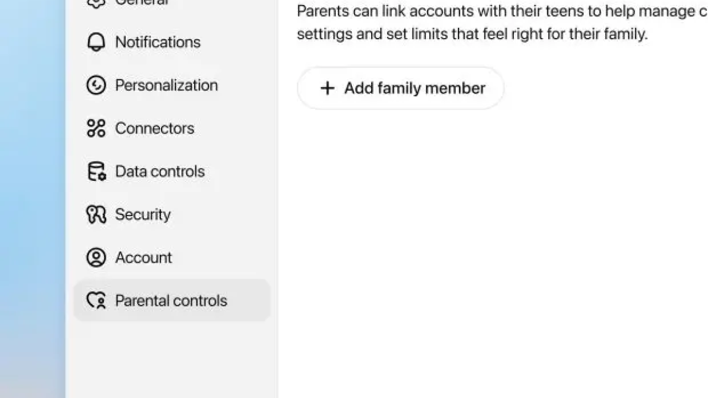Click the partially visible General settings icon

(96, 3)
